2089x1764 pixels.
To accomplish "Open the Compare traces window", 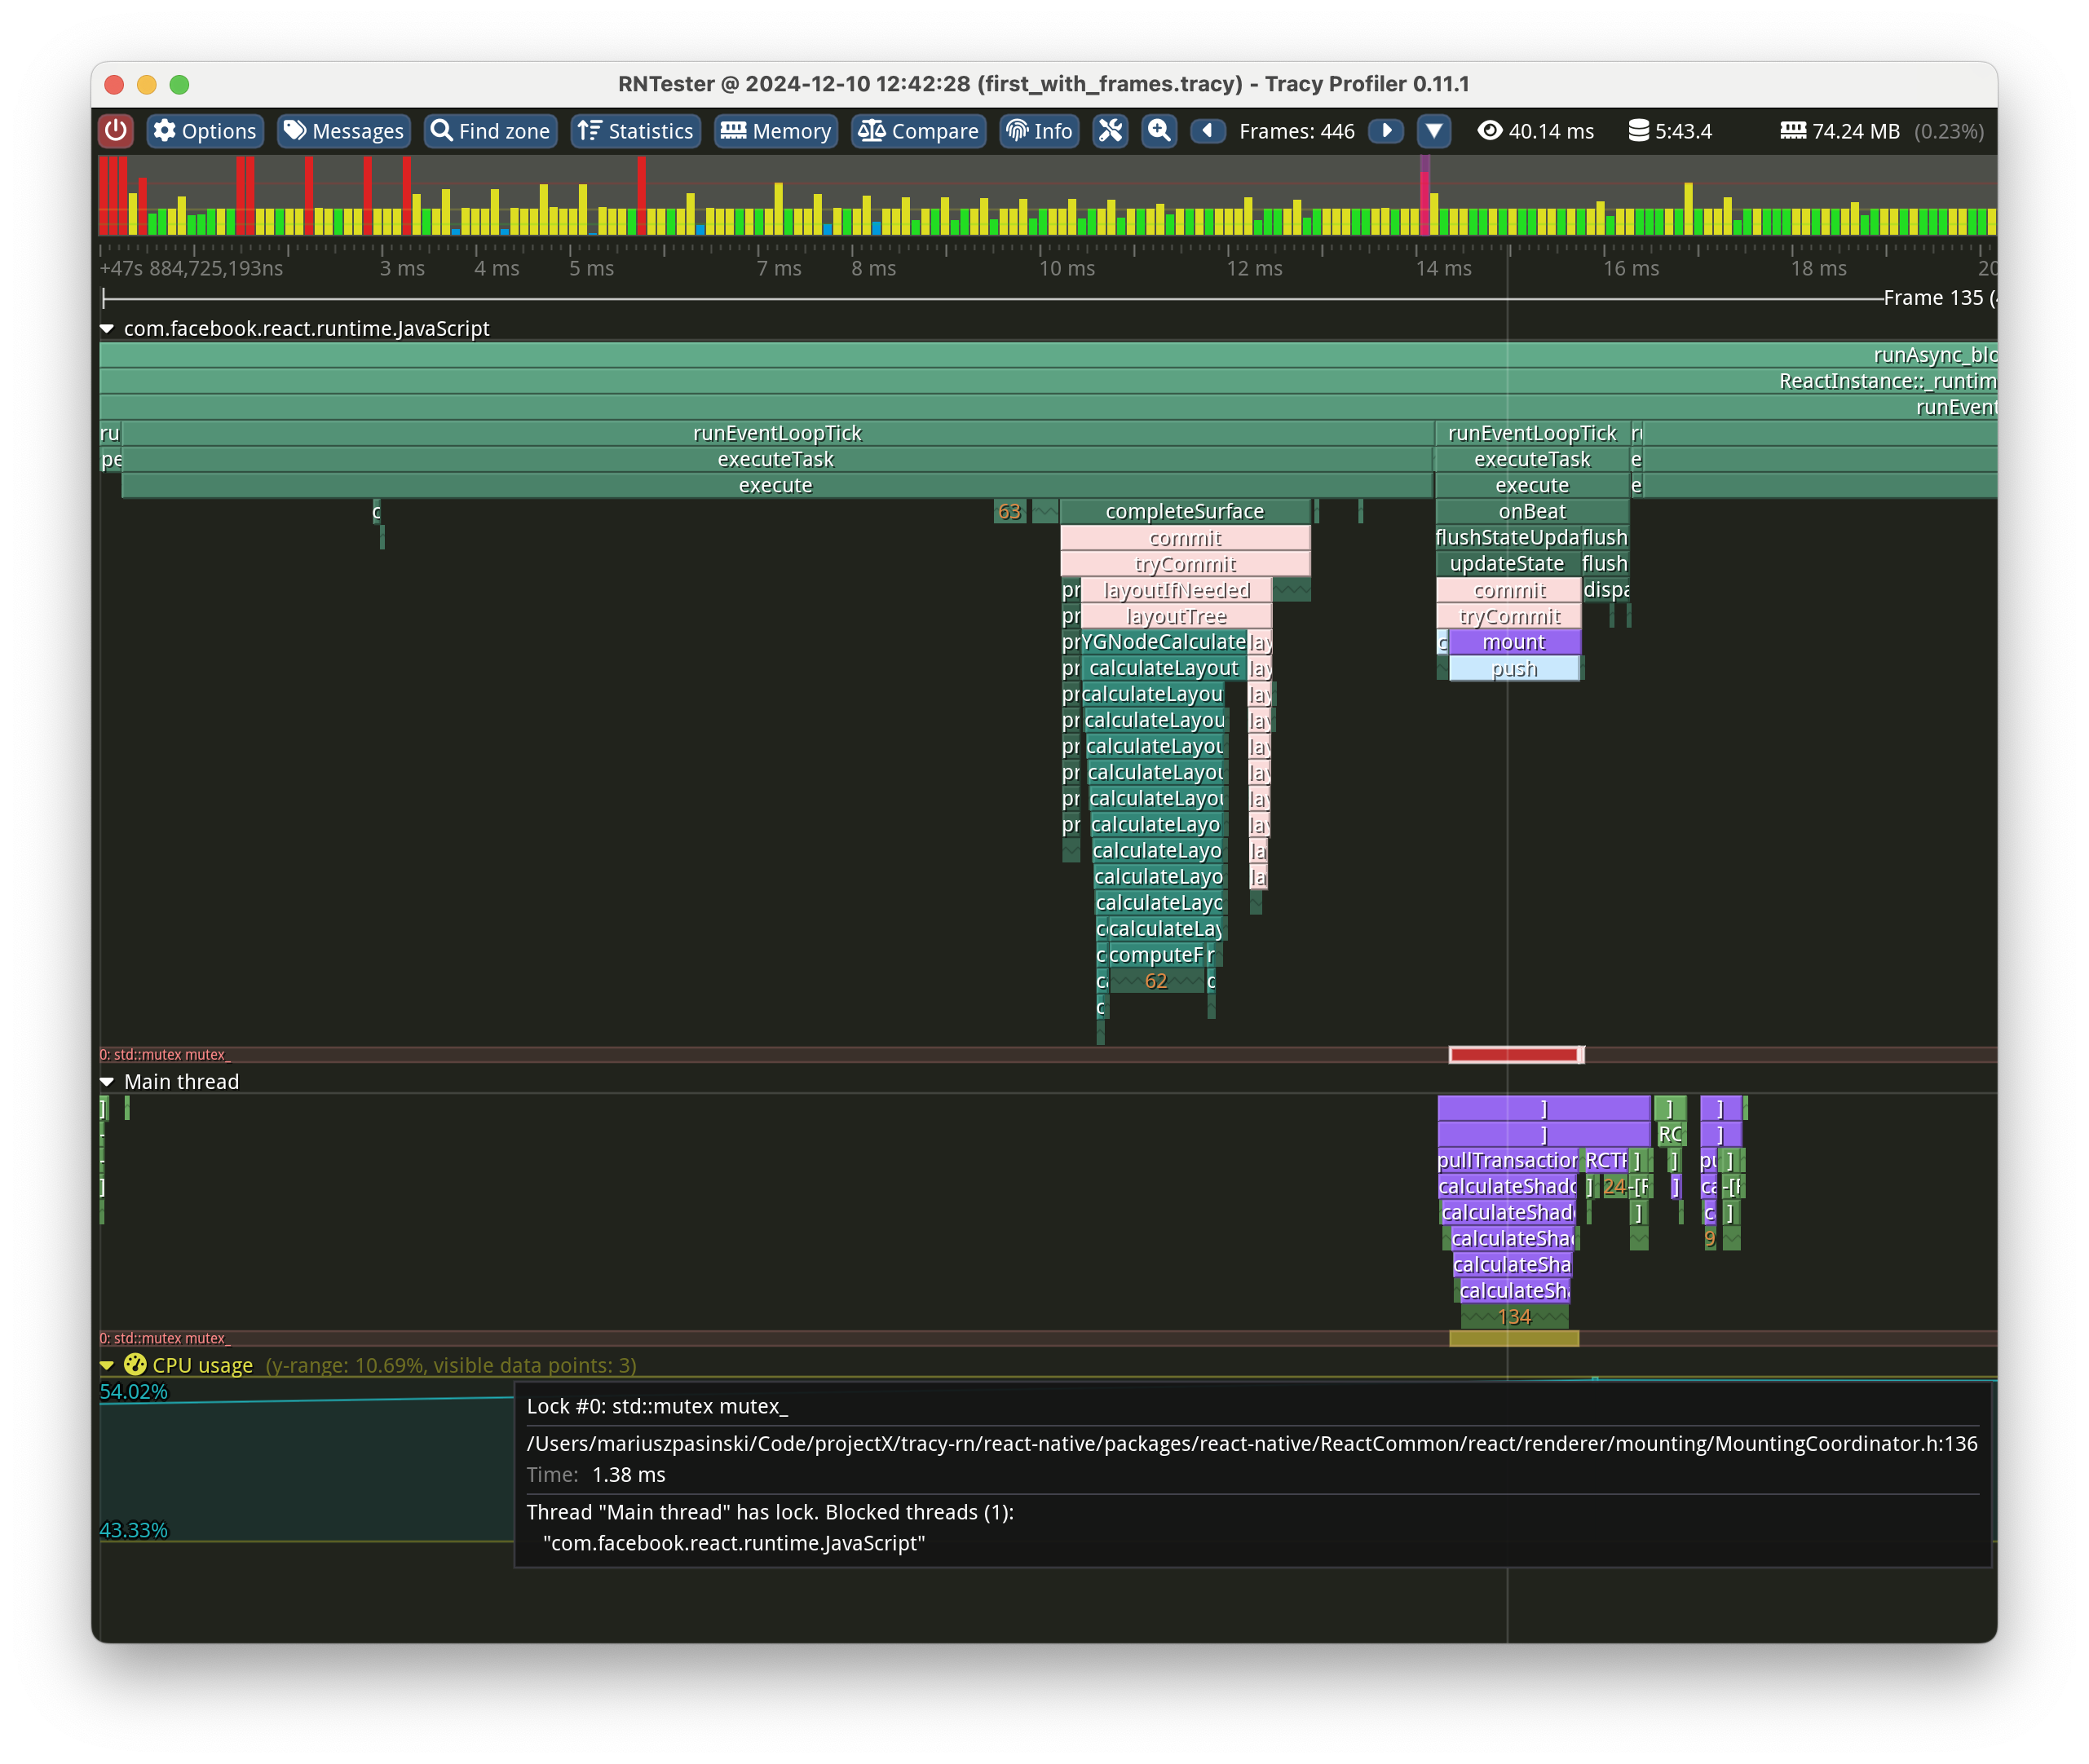I will 918,131.
